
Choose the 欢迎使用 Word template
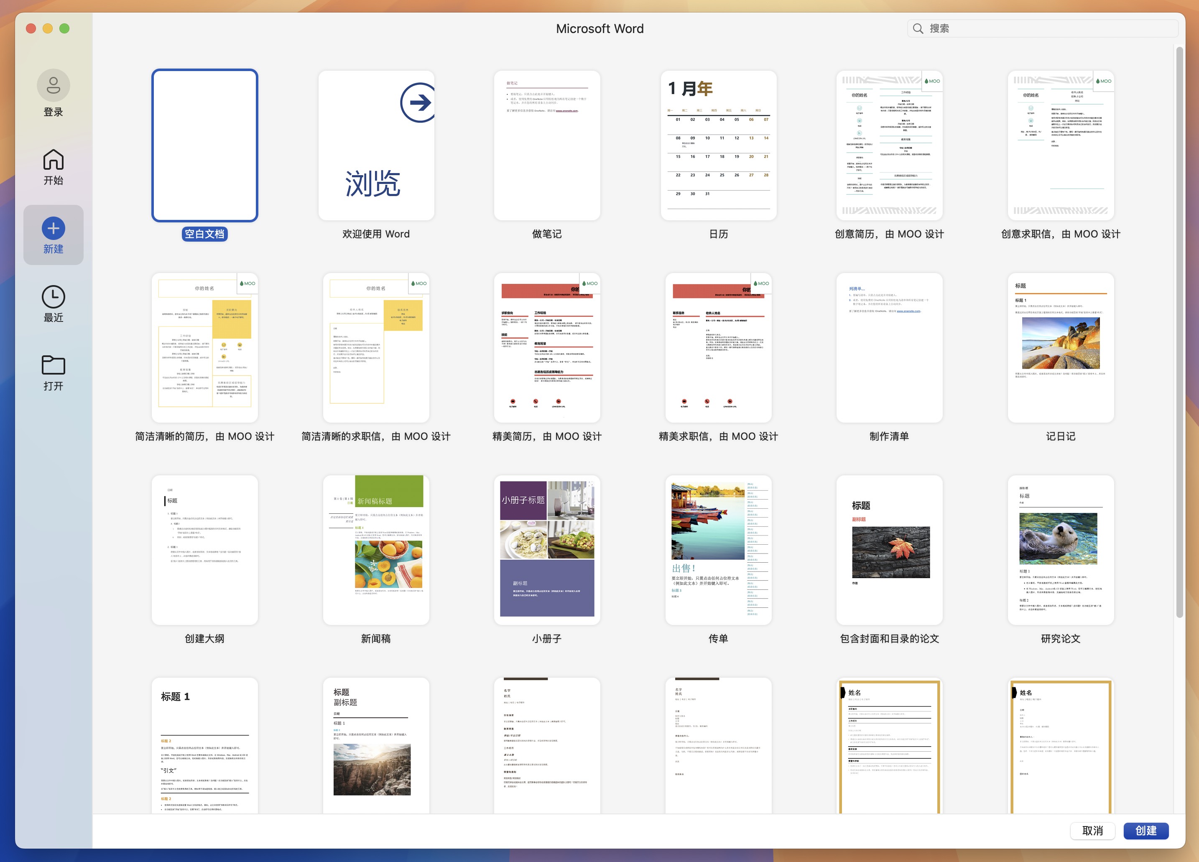(x=376, y=145)
